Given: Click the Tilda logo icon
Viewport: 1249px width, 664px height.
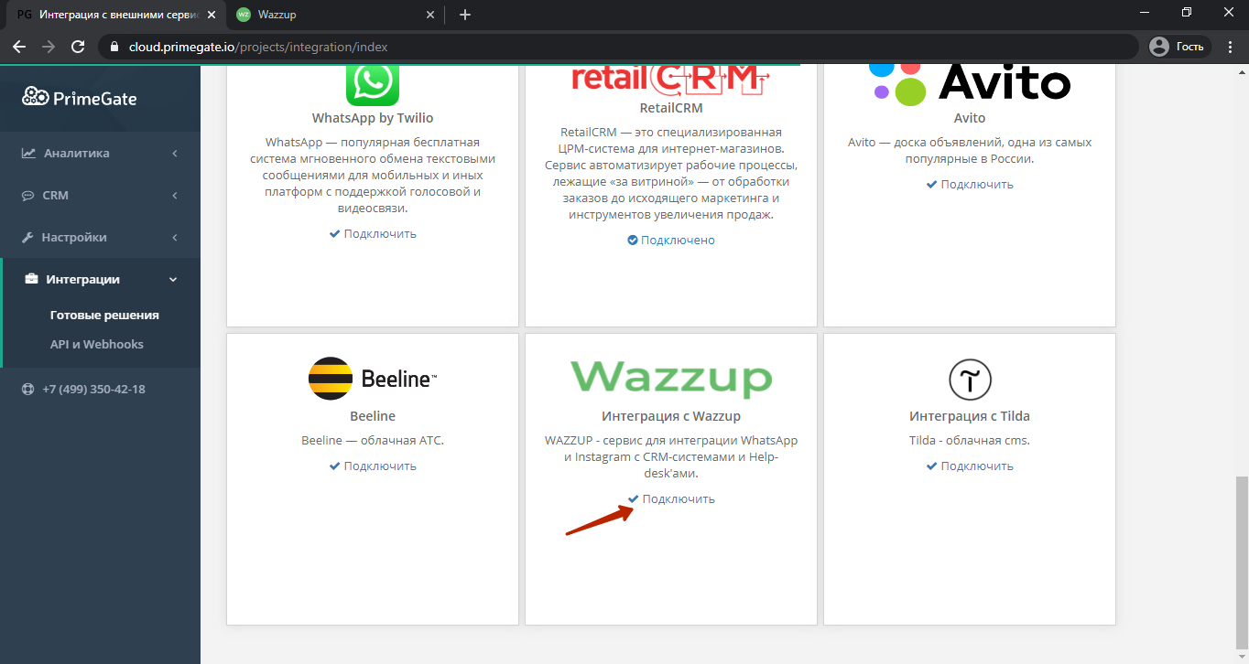Looking at the screenshot, I should point(970,379).
